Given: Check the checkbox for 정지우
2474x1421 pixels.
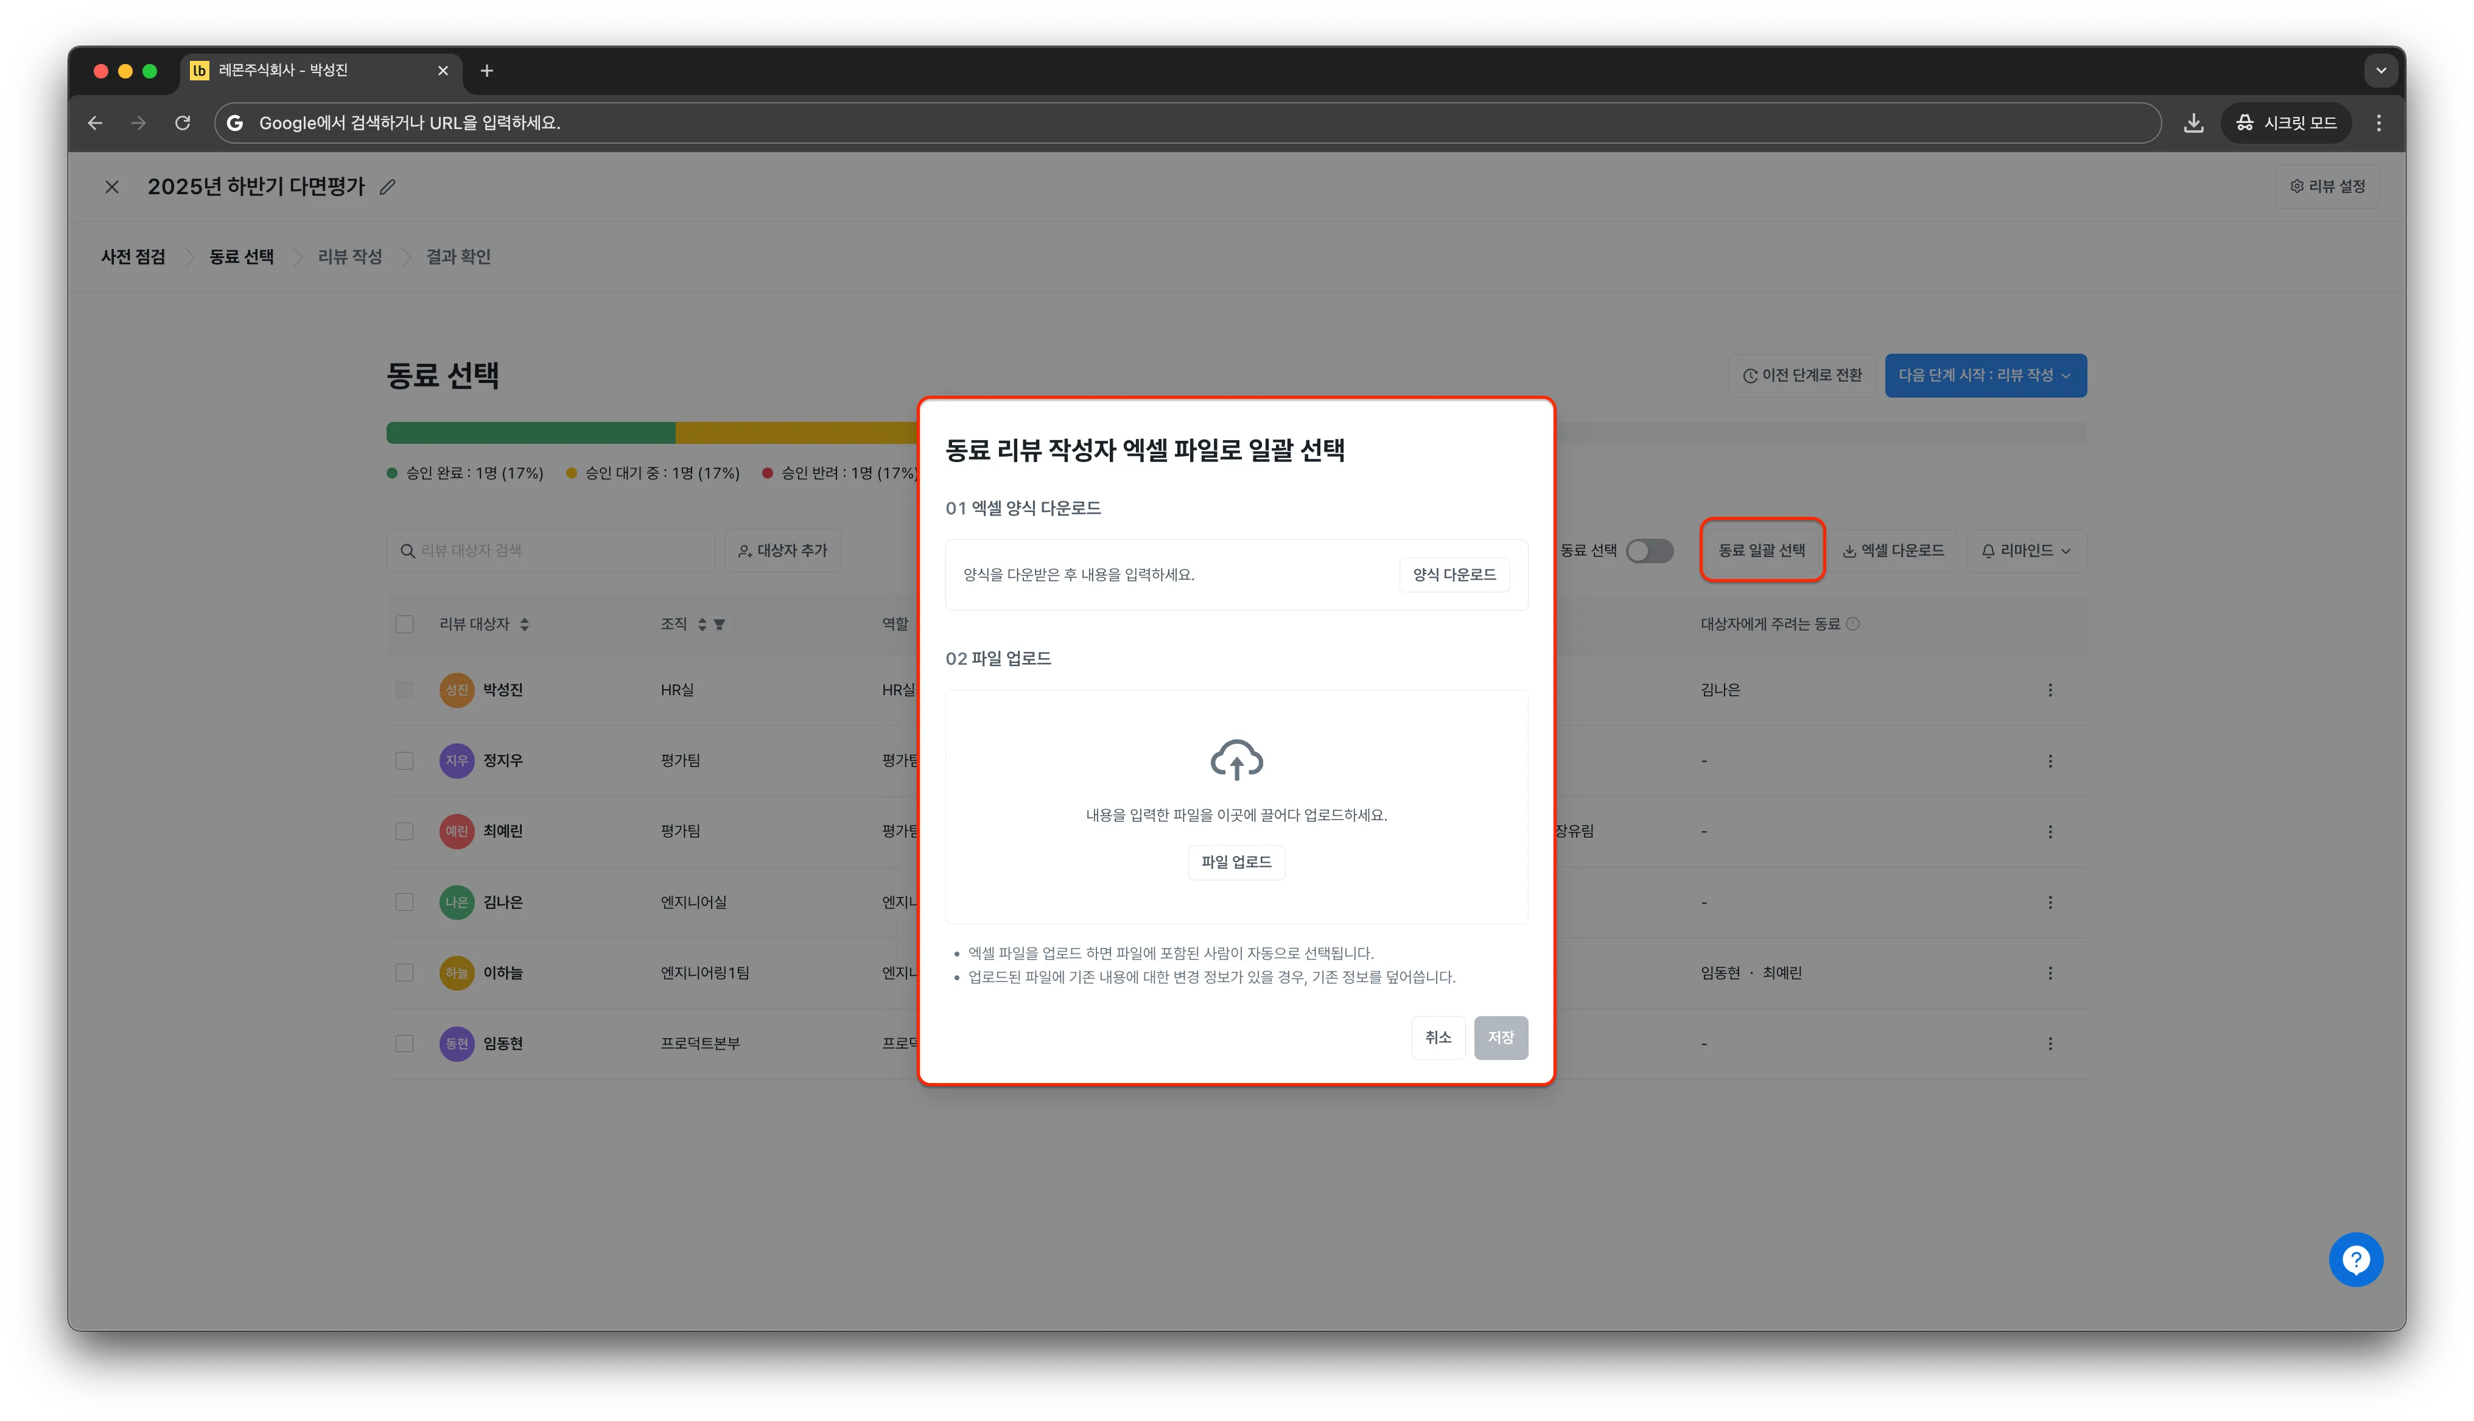Looking at the screenshot, I should coord(404,760).
